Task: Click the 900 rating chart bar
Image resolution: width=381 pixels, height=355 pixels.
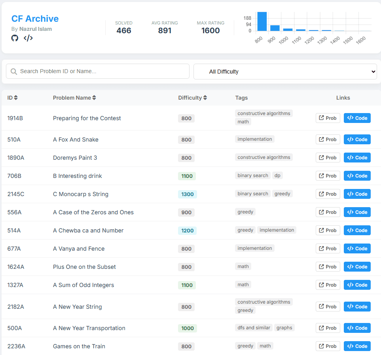Action: pos(275,28)
